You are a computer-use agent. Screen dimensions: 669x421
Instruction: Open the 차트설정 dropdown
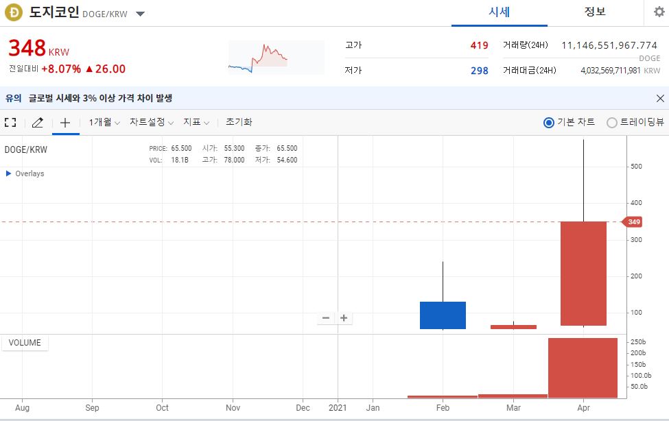pos(152,123)
